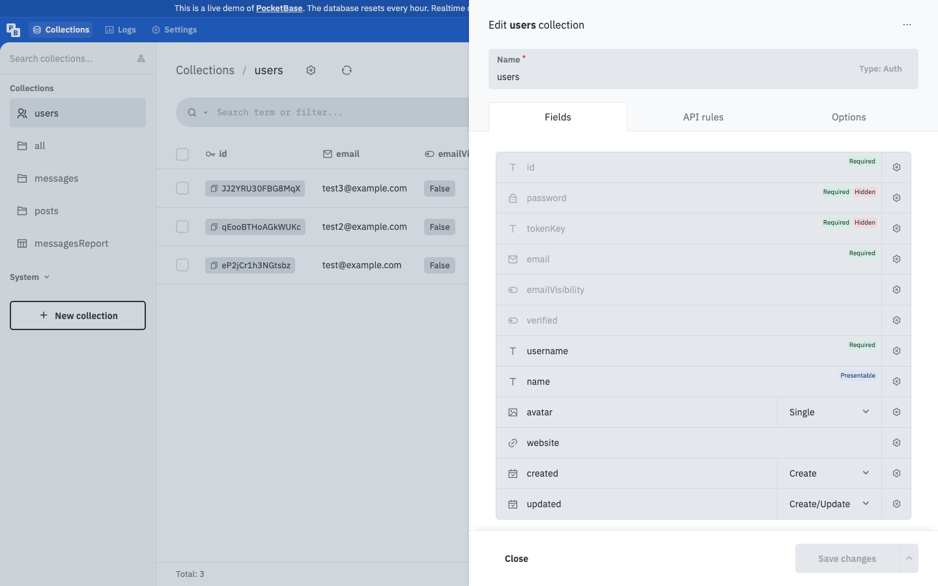Switch to the API rules tab
This screenshot has width=938, height=586.
tap(703, 117)
